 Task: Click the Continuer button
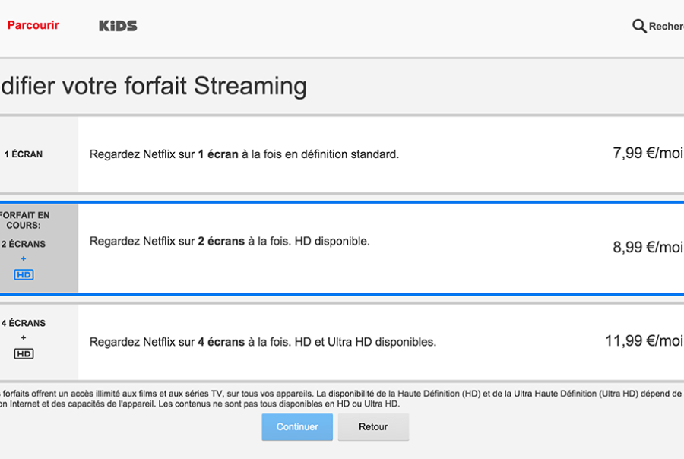[297, 427]
